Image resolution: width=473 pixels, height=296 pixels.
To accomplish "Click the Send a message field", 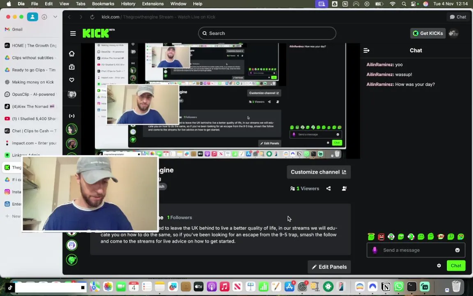I will [416, 250].
